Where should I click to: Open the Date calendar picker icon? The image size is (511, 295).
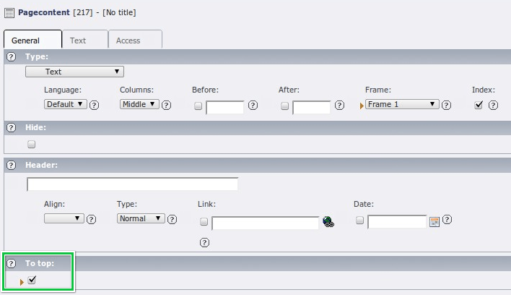tap(434, 222)
